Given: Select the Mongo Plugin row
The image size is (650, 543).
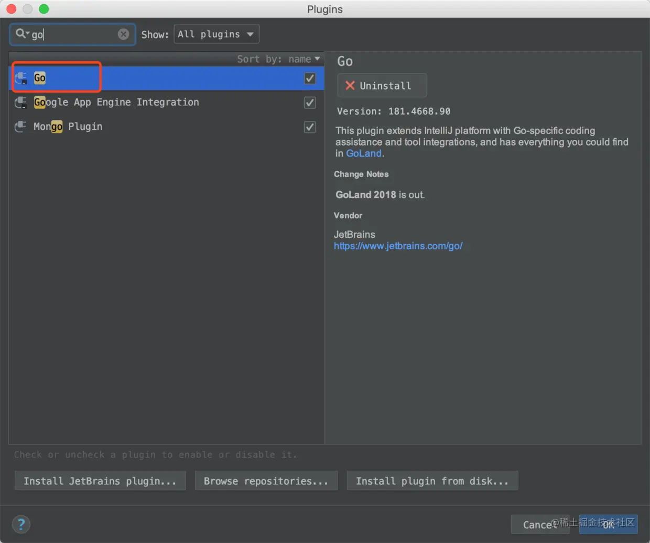Looking at the screenshot, I should click(167, 126).
